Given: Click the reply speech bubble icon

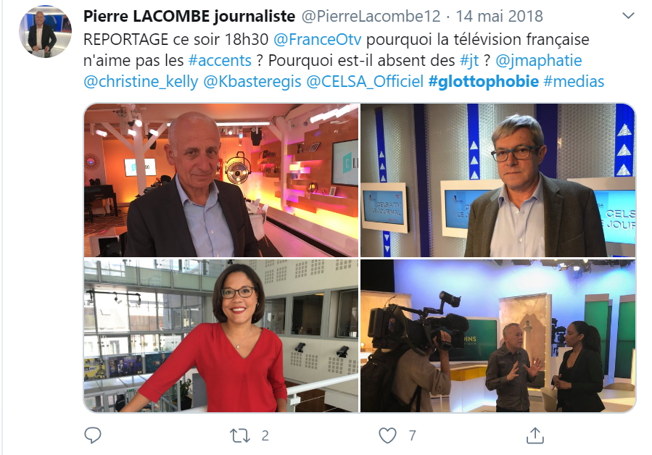Looking at the screenshot, I should click(92, 435).
